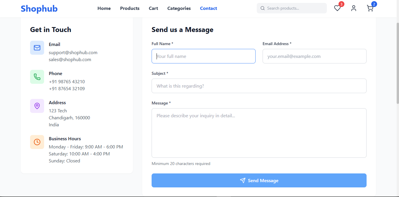Click the Send Message button
This screenshot has width=399, height=197.
259,180
